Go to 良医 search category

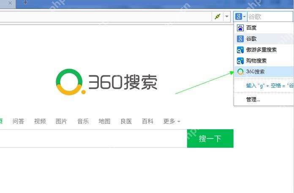tap(126, 121)
